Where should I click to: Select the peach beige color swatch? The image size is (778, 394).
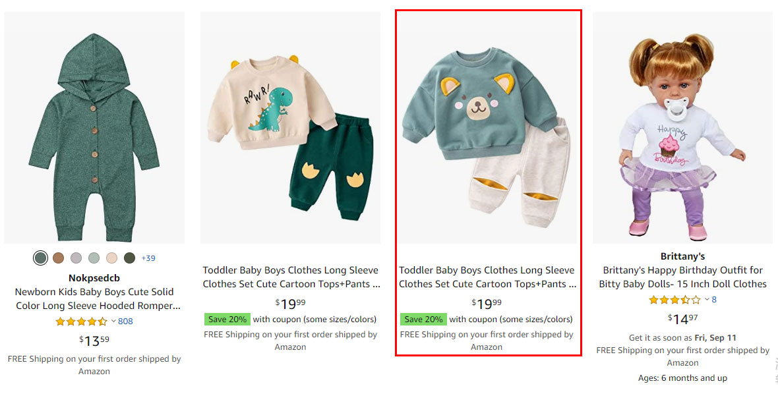coord(112,258)
